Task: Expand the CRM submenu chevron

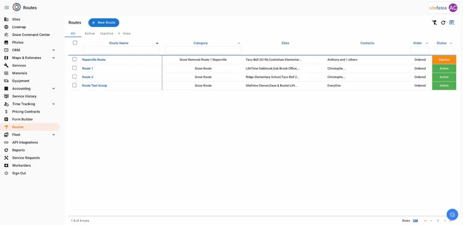Action: click(53, 50)
